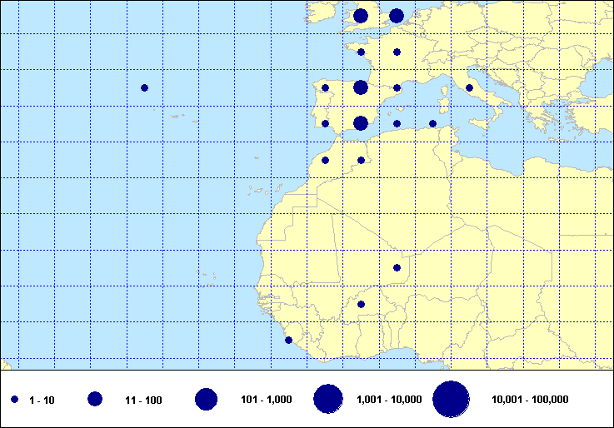Click the largest legend circle symbol

(x=451, y=400)
